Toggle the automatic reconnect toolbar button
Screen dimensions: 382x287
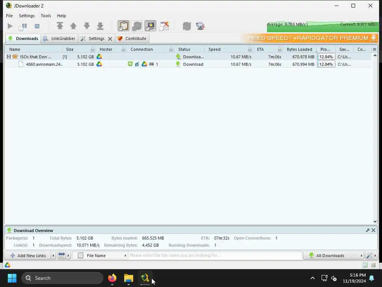click(x=137, y=26)
